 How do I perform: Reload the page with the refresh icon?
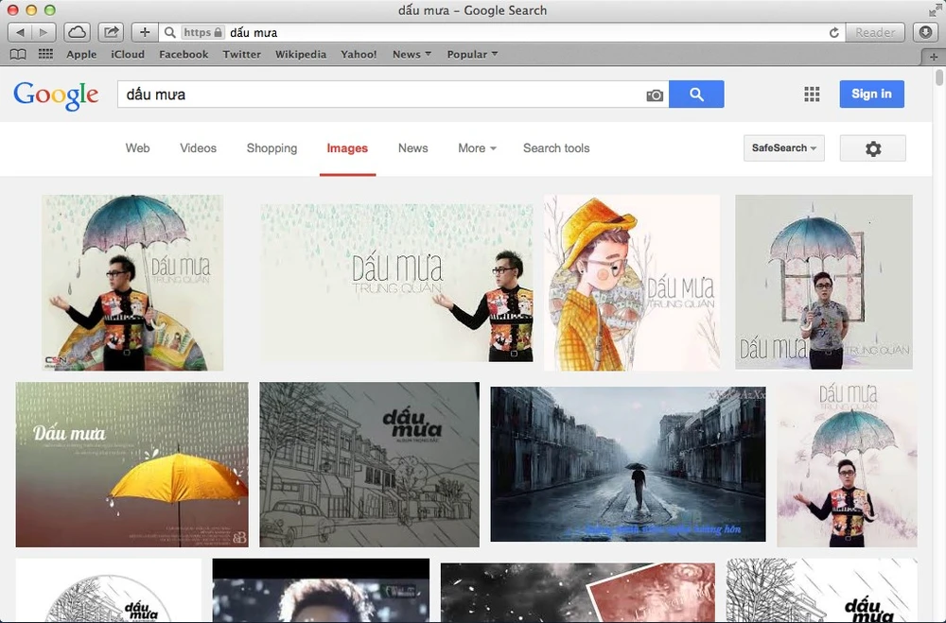coord(833,32)
